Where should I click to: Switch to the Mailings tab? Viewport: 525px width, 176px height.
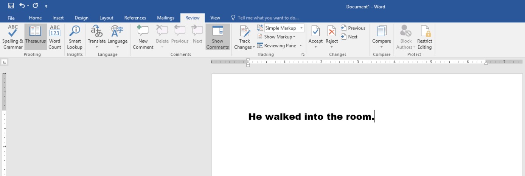click(x=166, y=18)
